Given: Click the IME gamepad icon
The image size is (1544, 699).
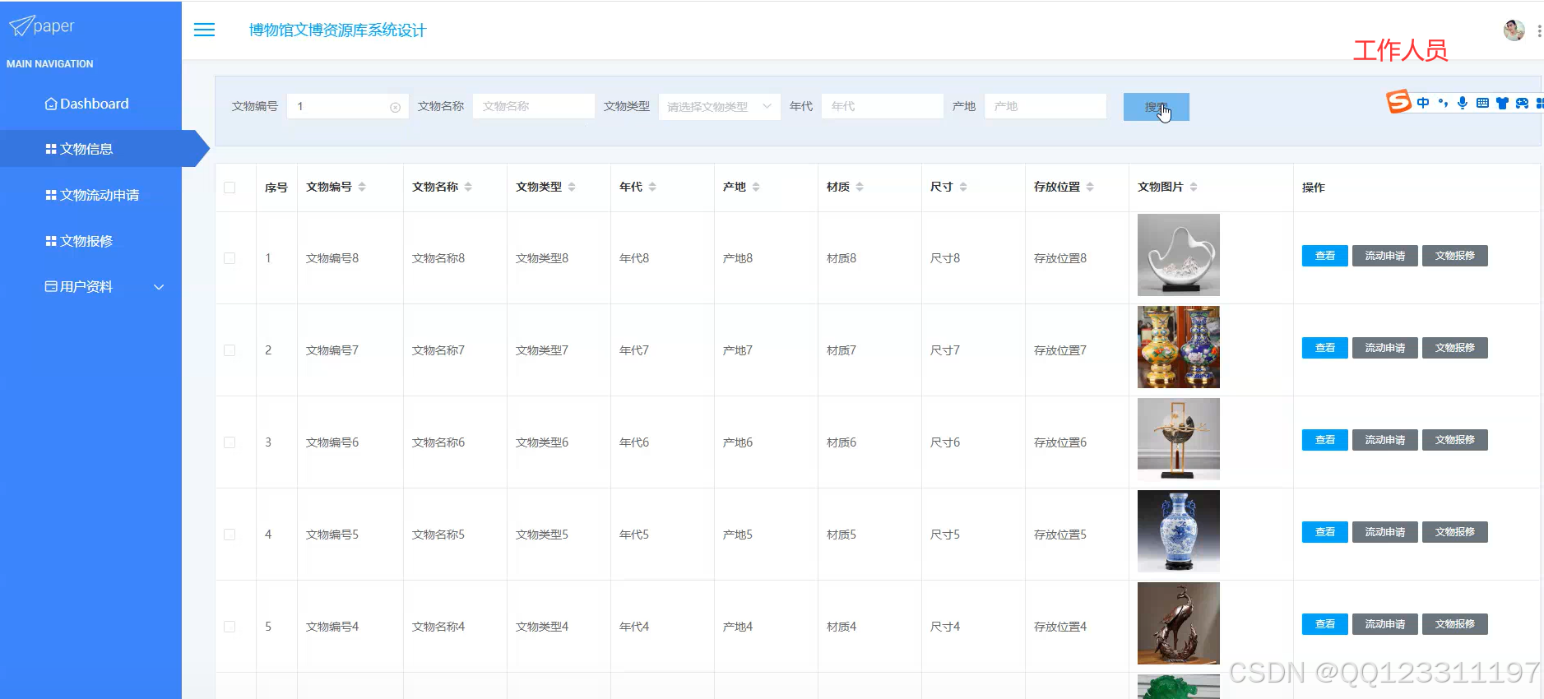Looking at the screenshot, I should pyautogui.click(x=1522, y=103).
